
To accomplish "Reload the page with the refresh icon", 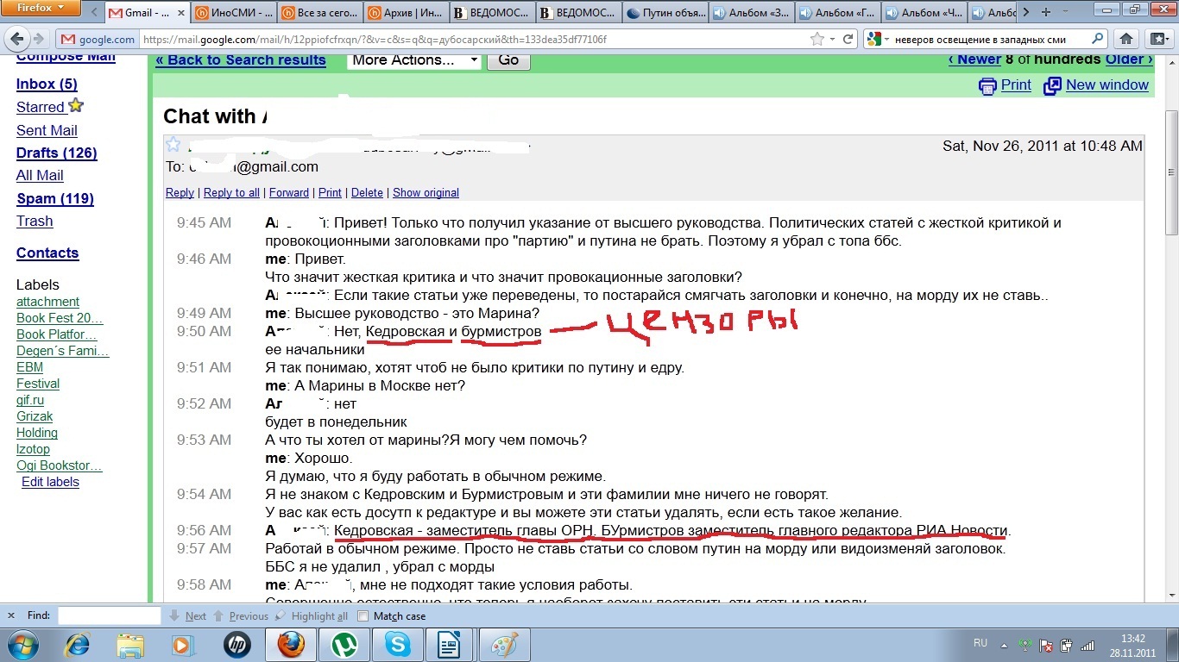I will click(848, 39).
